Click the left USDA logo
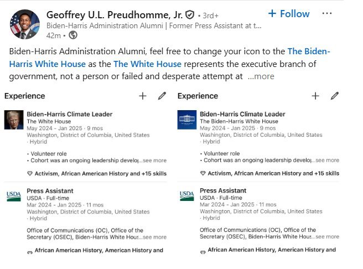 14,196
